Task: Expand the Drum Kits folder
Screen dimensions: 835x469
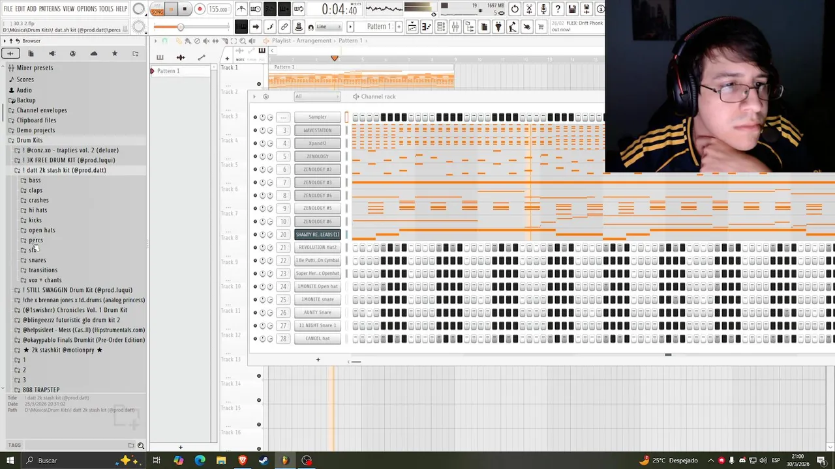Action: [29, 140]
